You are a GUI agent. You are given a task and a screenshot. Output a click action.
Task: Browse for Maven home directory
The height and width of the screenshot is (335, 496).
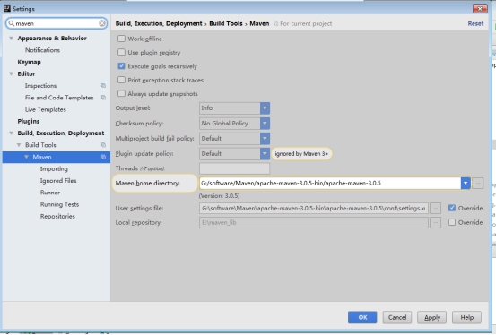(478, 183)
